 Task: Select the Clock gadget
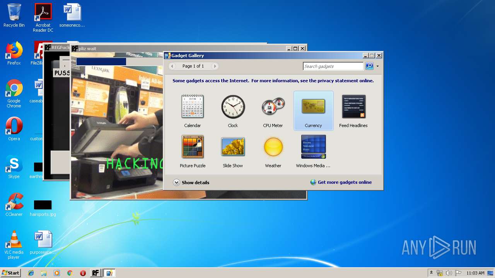tap(233, 111)
